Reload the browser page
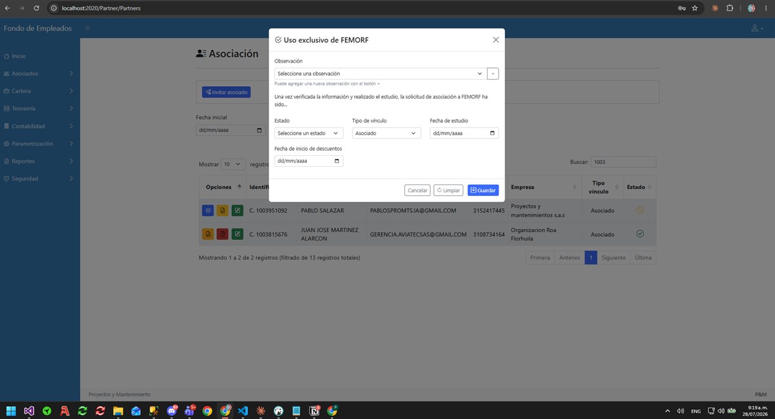The height and width of the screenshot is (419, 775). (x=36, y=8)
